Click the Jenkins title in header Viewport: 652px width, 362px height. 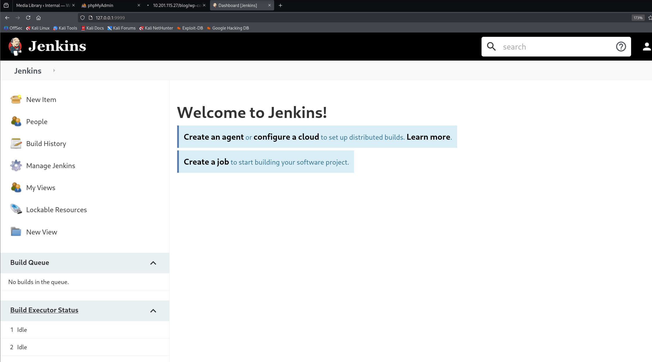57,46
